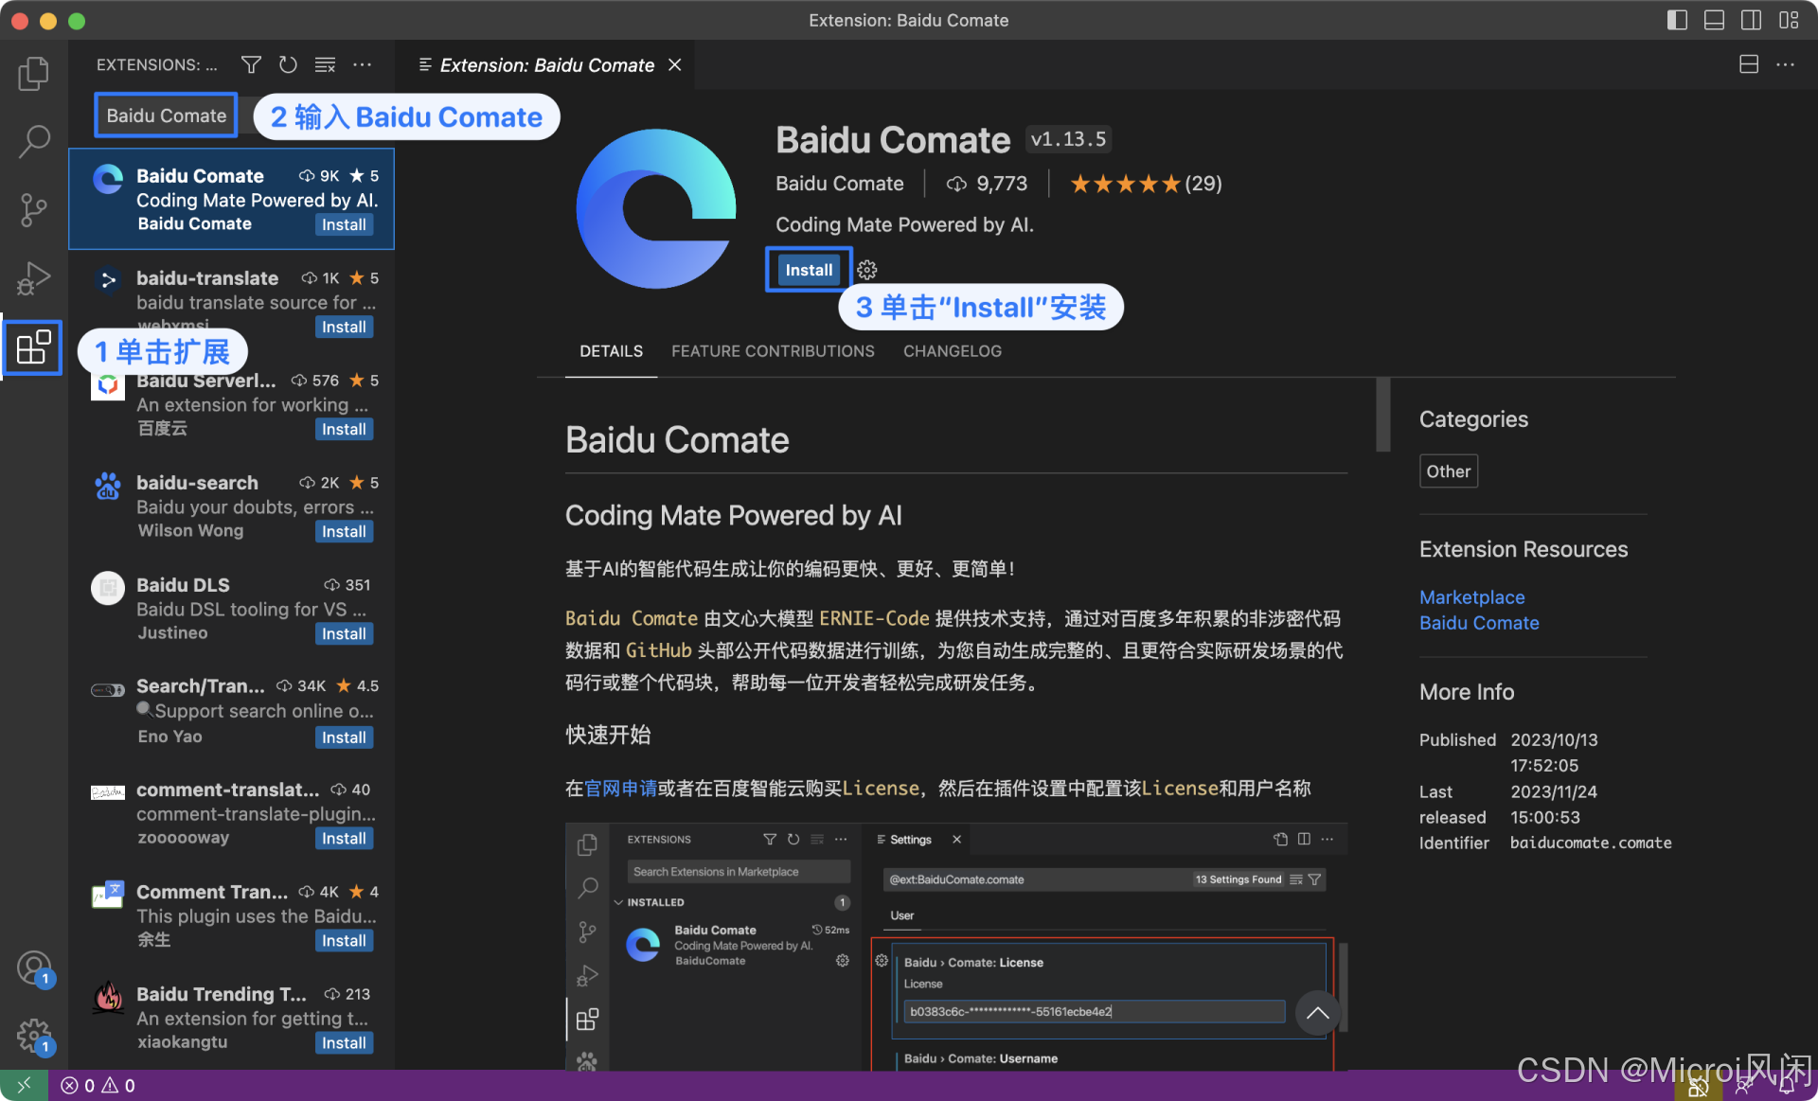Refresh the extensions list
The width and height of the screenshot is (1818, 1101).
[288, 64]
